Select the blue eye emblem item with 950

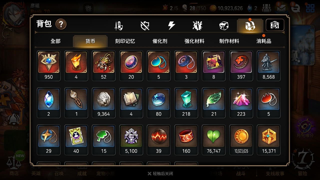click(49, 66)
